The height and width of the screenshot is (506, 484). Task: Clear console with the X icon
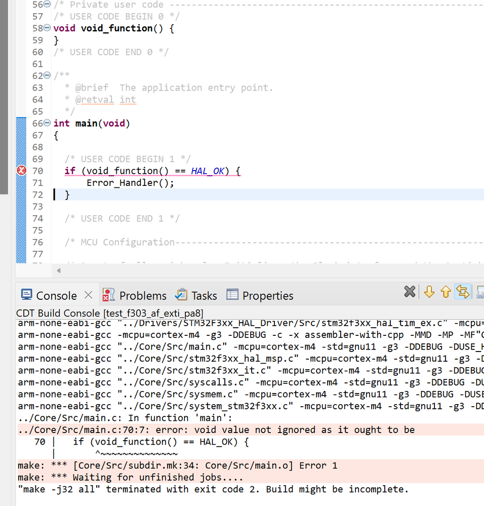(x=410, y=292)
